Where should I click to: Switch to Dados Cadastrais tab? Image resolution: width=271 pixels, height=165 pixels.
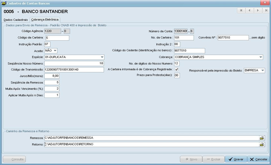(16, 20)
